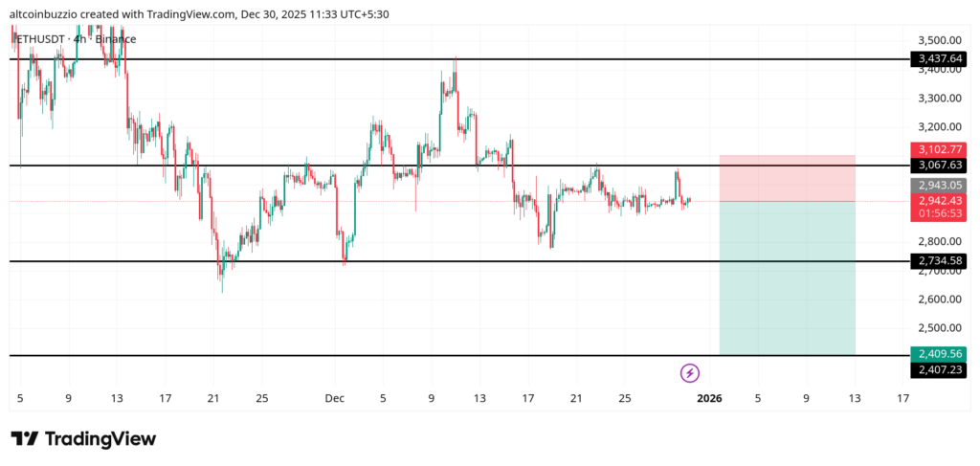The height and width of the screenshot is (466, 980).
Task: Select the red 3,102.77 stop-loss price label
Action: [x=939, y=149]
